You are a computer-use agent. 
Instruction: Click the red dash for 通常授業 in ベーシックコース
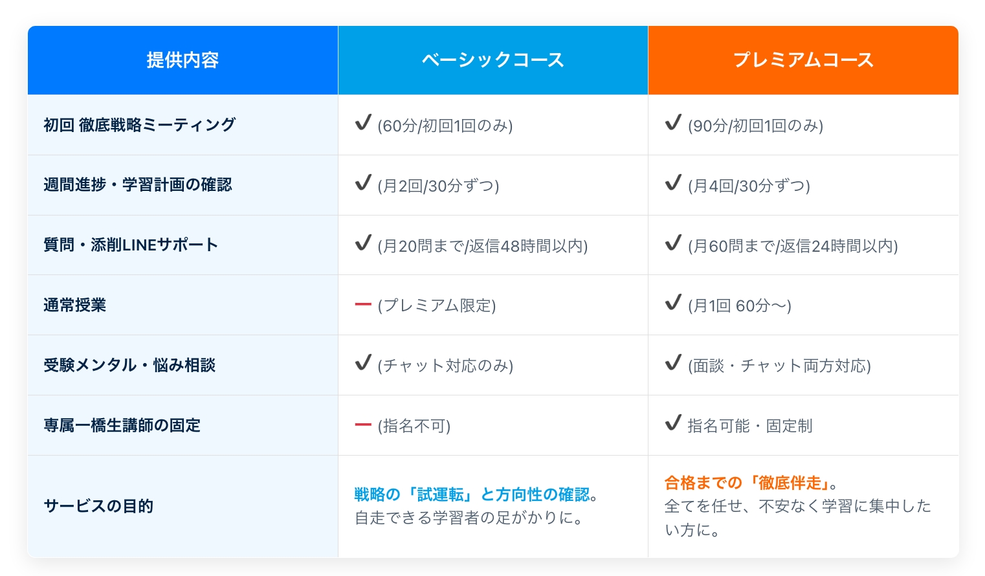point(363,304)
